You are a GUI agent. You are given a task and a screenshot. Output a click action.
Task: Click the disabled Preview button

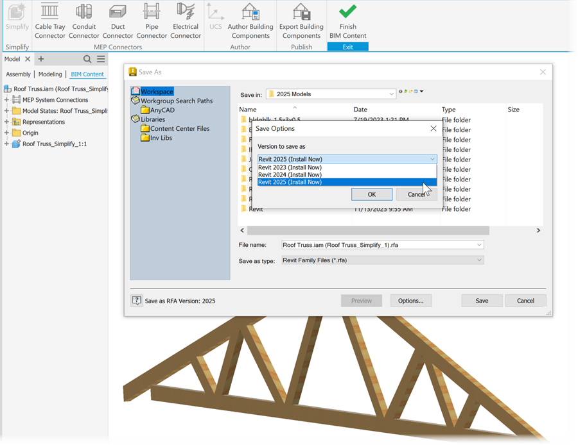point(361,301)
